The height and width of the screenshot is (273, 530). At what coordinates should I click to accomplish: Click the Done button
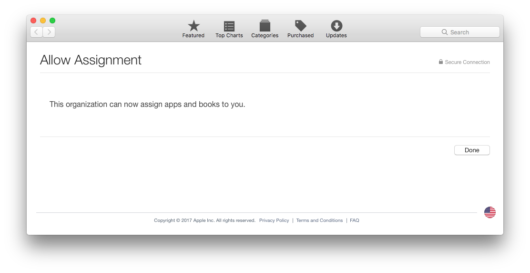tap(472, 150)
